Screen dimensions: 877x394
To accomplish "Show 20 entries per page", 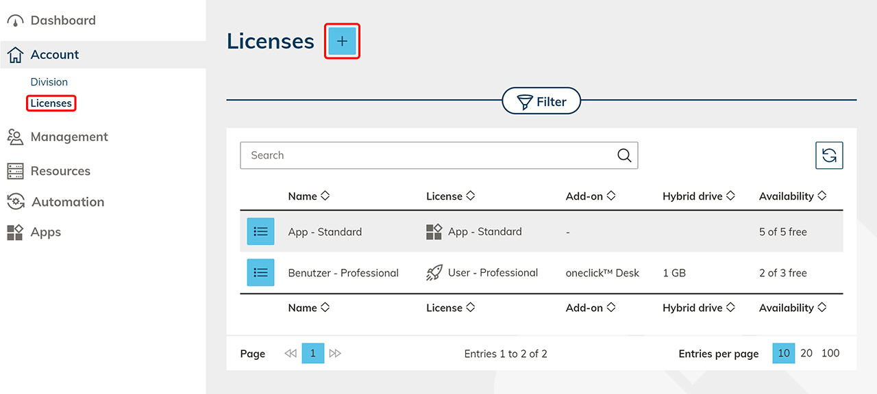I will pos(806,354).
